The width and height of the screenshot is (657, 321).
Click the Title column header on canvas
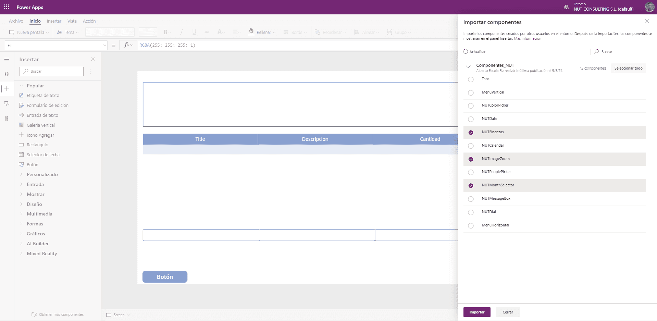200,139
